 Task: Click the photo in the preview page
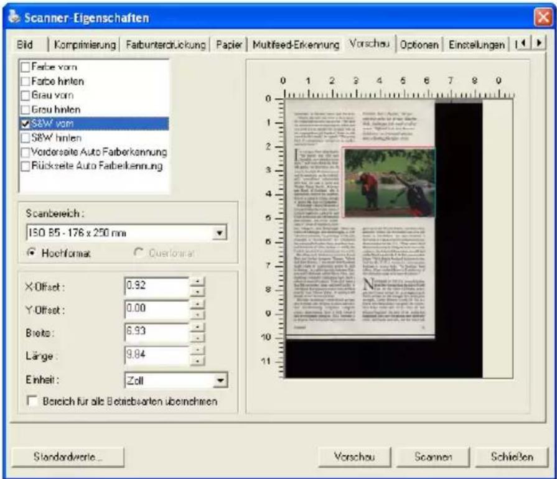[388, 182]
